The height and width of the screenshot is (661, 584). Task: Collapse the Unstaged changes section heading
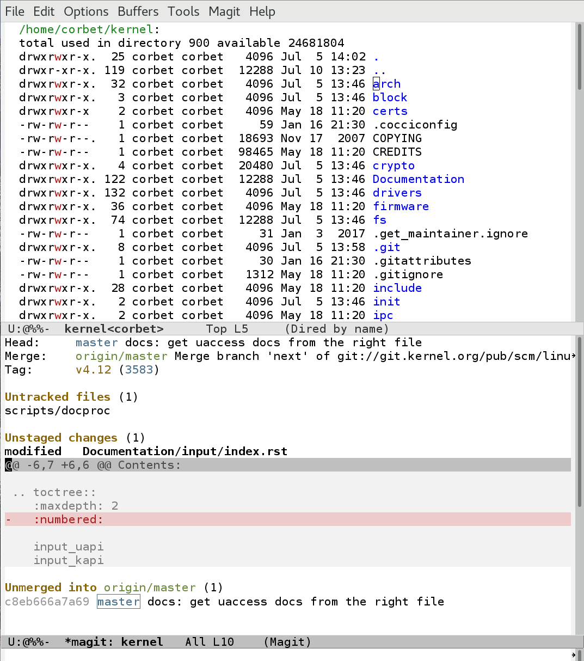pyautogui.click(x=60, y=438)
